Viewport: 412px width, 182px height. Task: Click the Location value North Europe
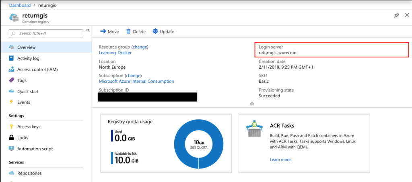112,67
